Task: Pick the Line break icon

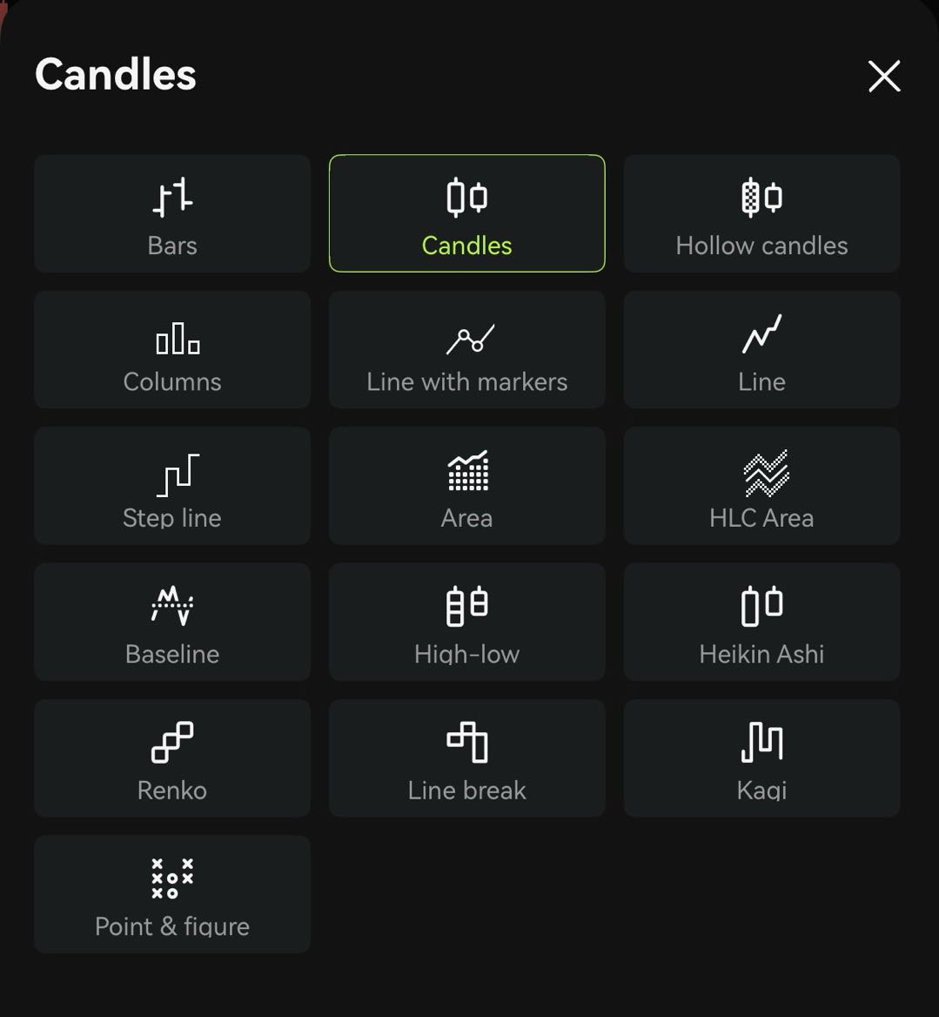Action: [467, 742]
